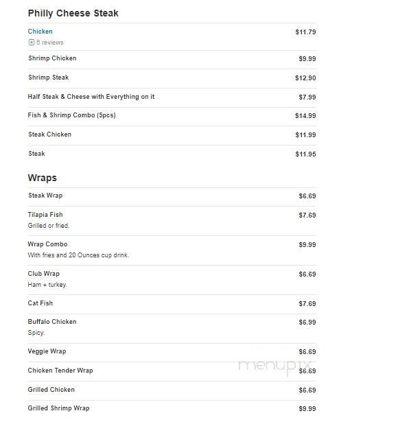398x422 pixels.
Task: Choose Half Steak & Cheese with Everything
Action: tap(91, 97)
